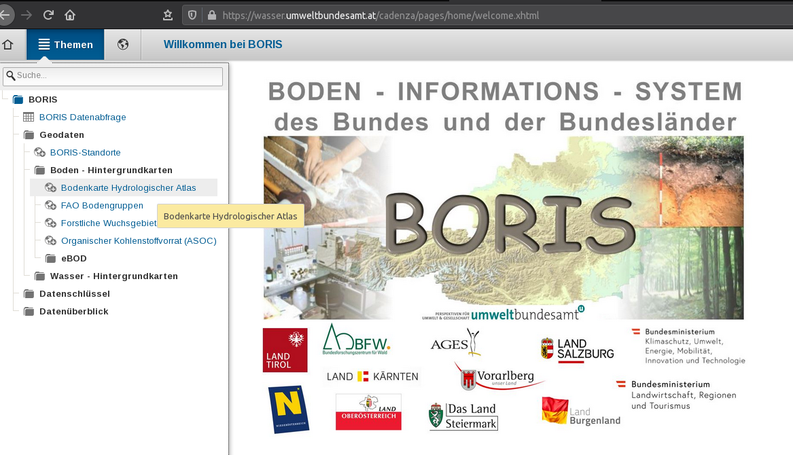
Task: Click the large BORIS banner image
Action: pyautogui.click(x=504, y=227)
